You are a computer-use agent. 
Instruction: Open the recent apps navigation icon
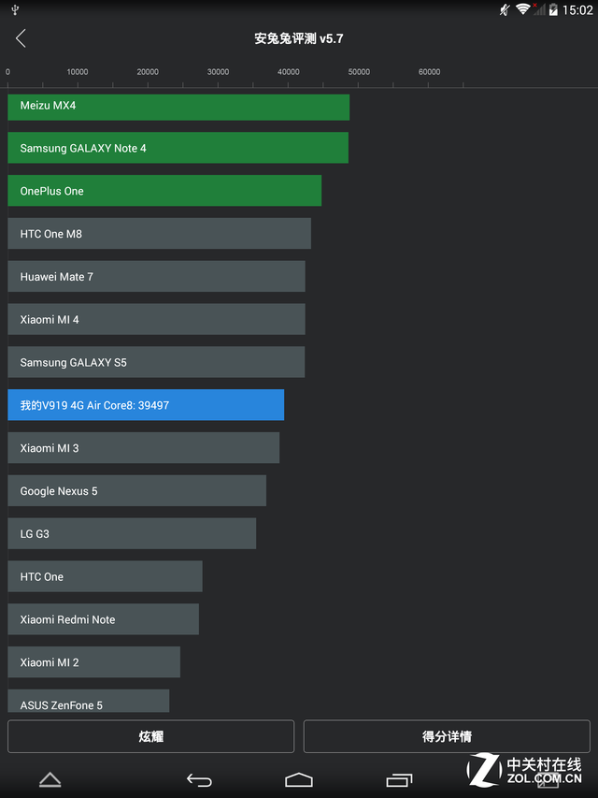(x=399, y=779)
